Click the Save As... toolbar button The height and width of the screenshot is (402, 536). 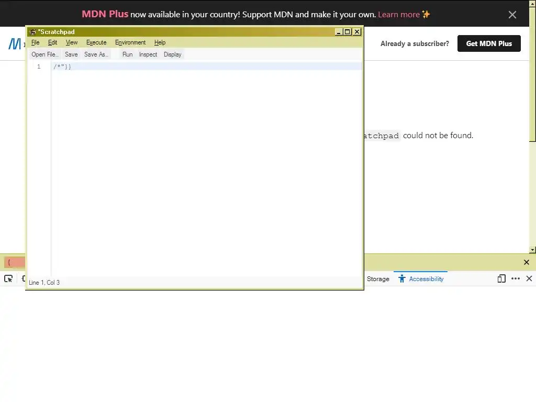click(x=96, y=54)
